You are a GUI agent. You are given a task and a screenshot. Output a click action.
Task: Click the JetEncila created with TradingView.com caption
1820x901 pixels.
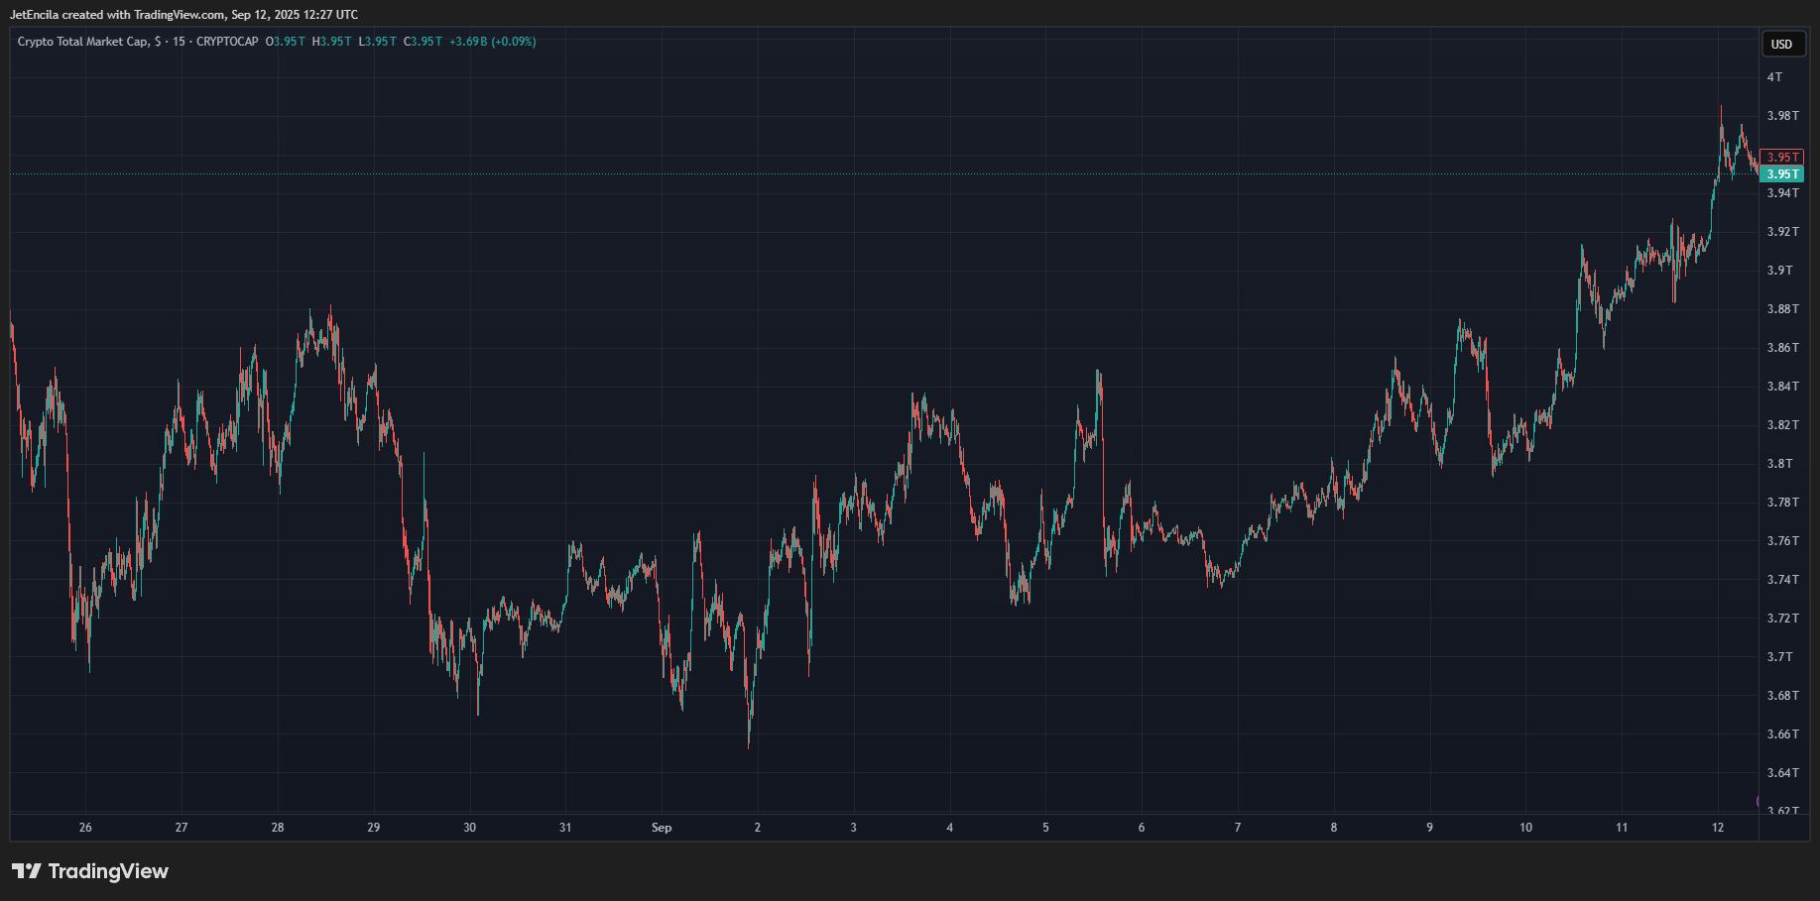point(183,15)
